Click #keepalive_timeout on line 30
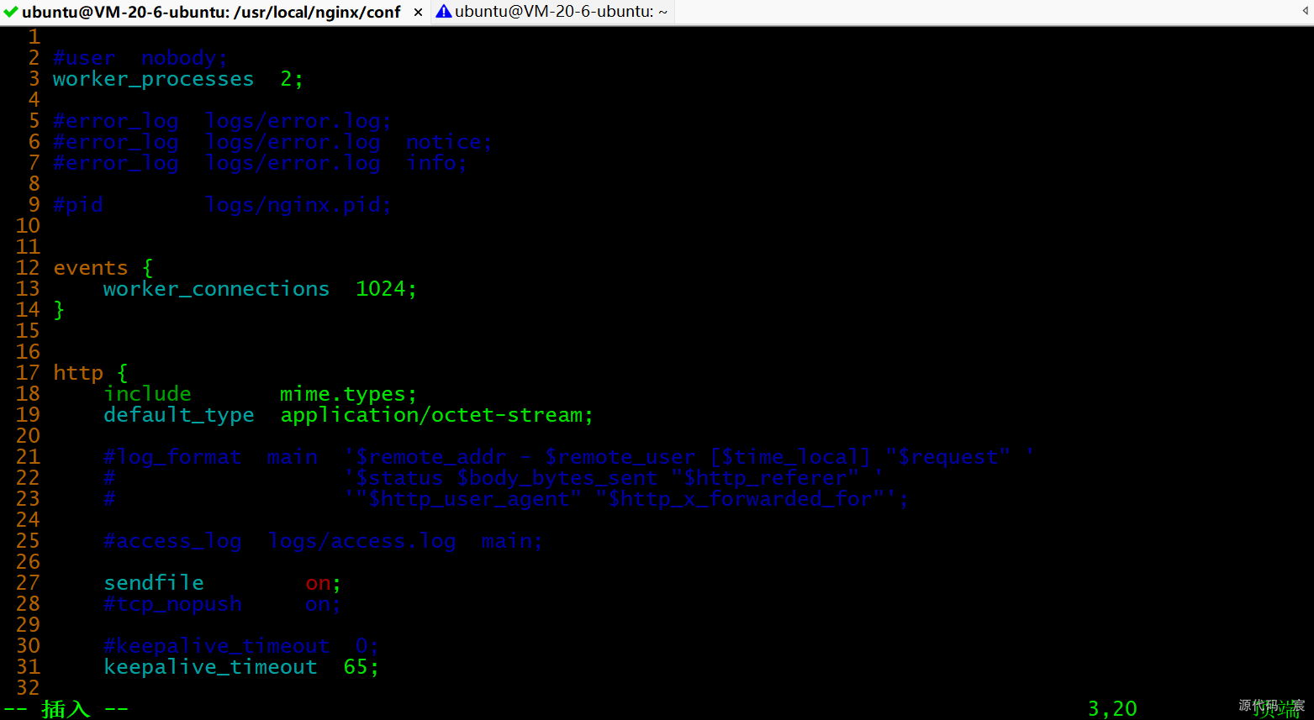1314x720 pixels. [x=216, y=646]
